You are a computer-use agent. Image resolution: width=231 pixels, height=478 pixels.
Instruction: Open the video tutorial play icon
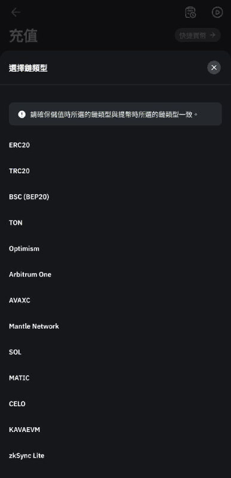pyautogui.click(x=217, y=12)
